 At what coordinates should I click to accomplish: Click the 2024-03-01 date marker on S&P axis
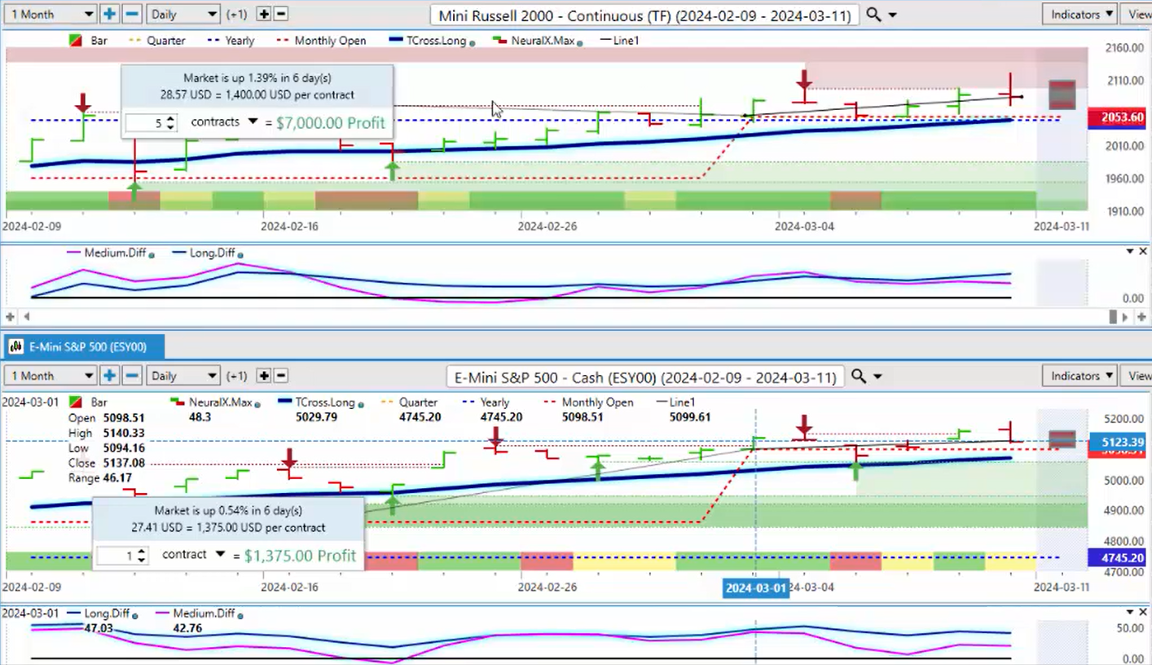756,588
